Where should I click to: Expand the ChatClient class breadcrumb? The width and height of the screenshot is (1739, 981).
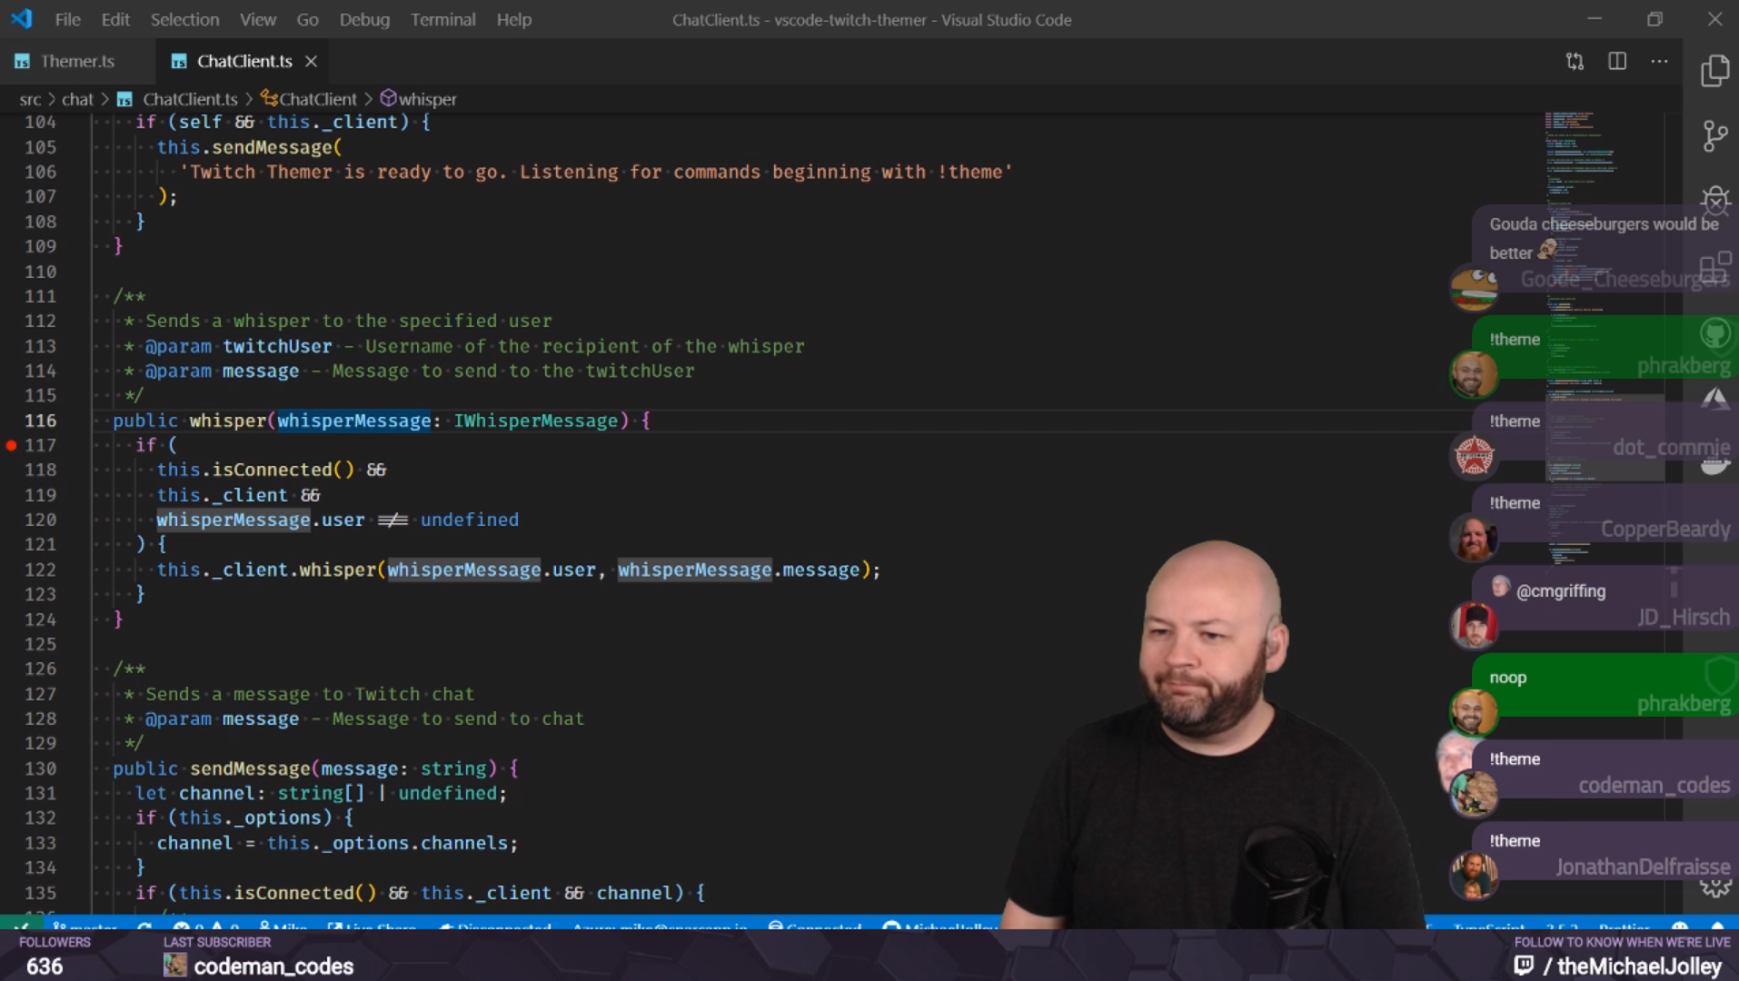click(x=309, y=99)
